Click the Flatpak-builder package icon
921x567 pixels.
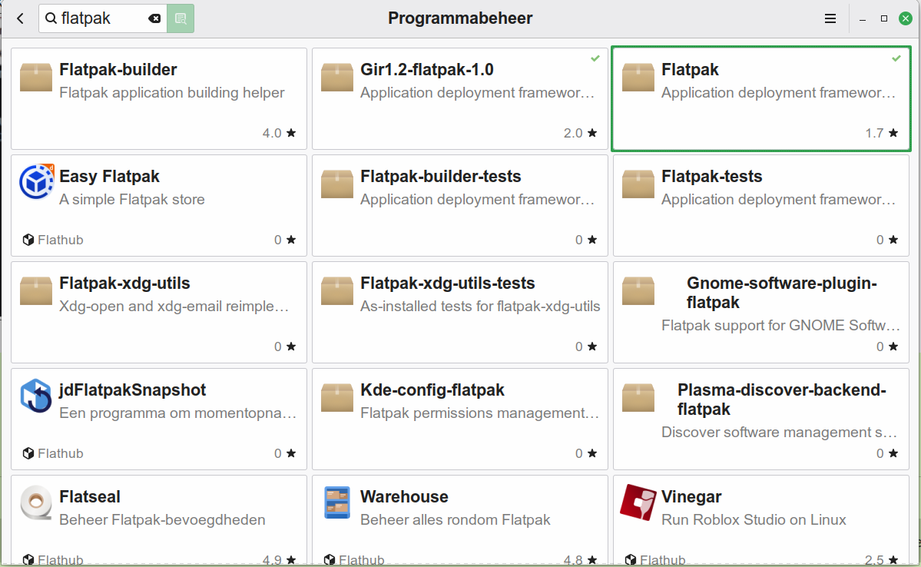click(36, 77)
